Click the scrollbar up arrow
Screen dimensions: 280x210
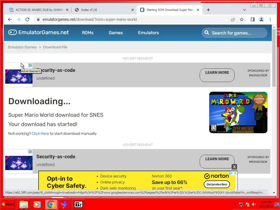click(274, 27)
